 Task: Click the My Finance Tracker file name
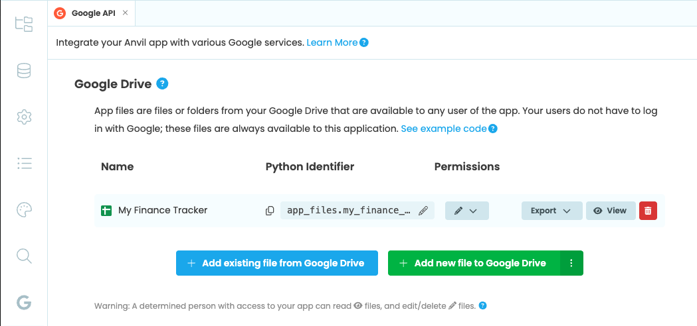[163, 210]
